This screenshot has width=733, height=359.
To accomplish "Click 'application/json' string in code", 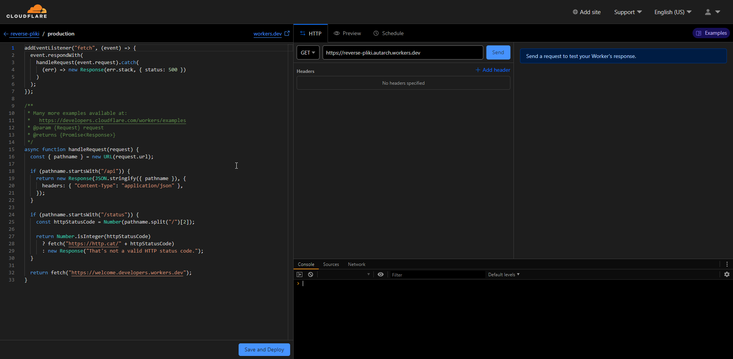I will pos(148,186).
